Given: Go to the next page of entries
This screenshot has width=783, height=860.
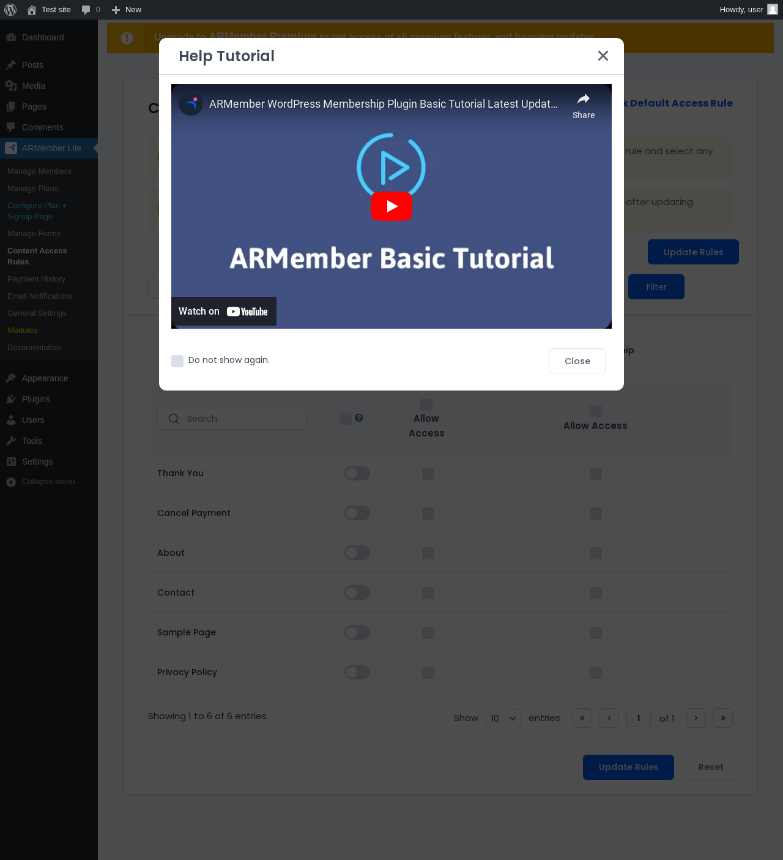Looking at the screenshot, I should coord(696,718).
